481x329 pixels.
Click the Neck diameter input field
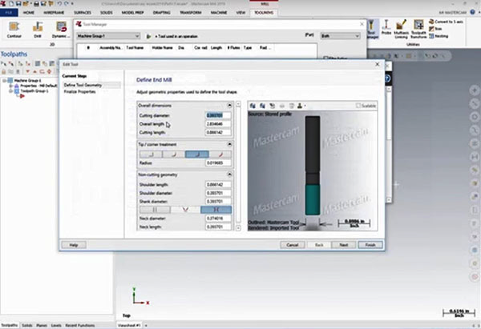(219, 218)
